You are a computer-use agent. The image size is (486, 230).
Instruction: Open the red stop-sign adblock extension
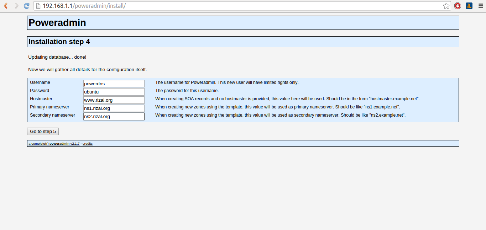tap(458, 6)
